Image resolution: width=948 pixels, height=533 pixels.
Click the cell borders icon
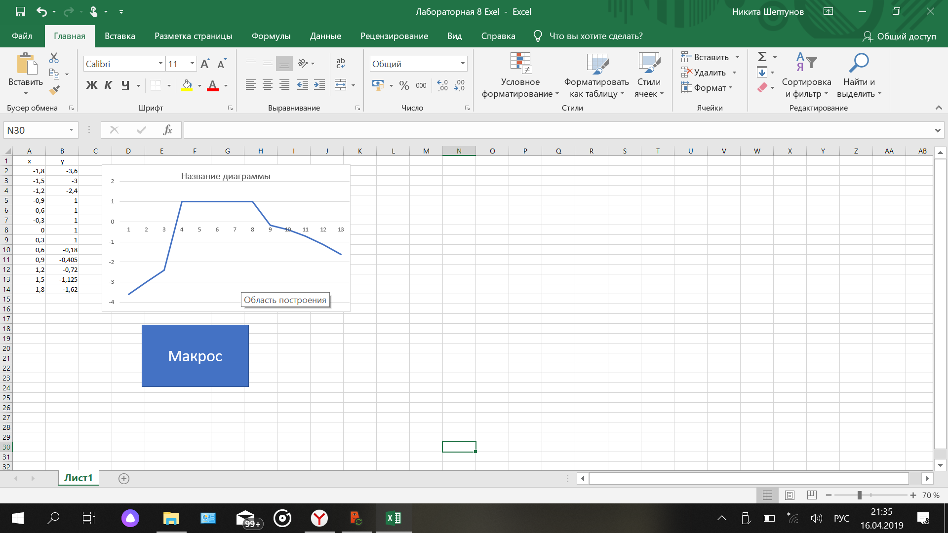tap(156, 85)
